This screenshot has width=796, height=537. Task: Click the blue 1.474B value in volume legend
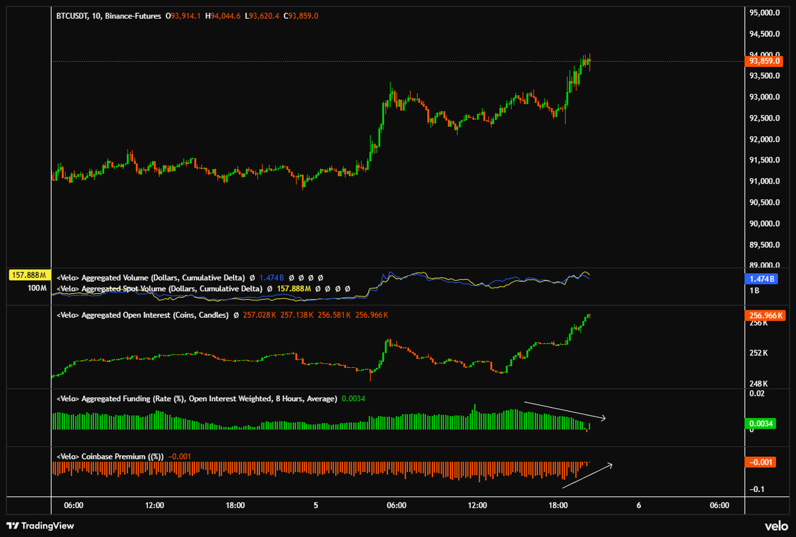pos(271,277)
